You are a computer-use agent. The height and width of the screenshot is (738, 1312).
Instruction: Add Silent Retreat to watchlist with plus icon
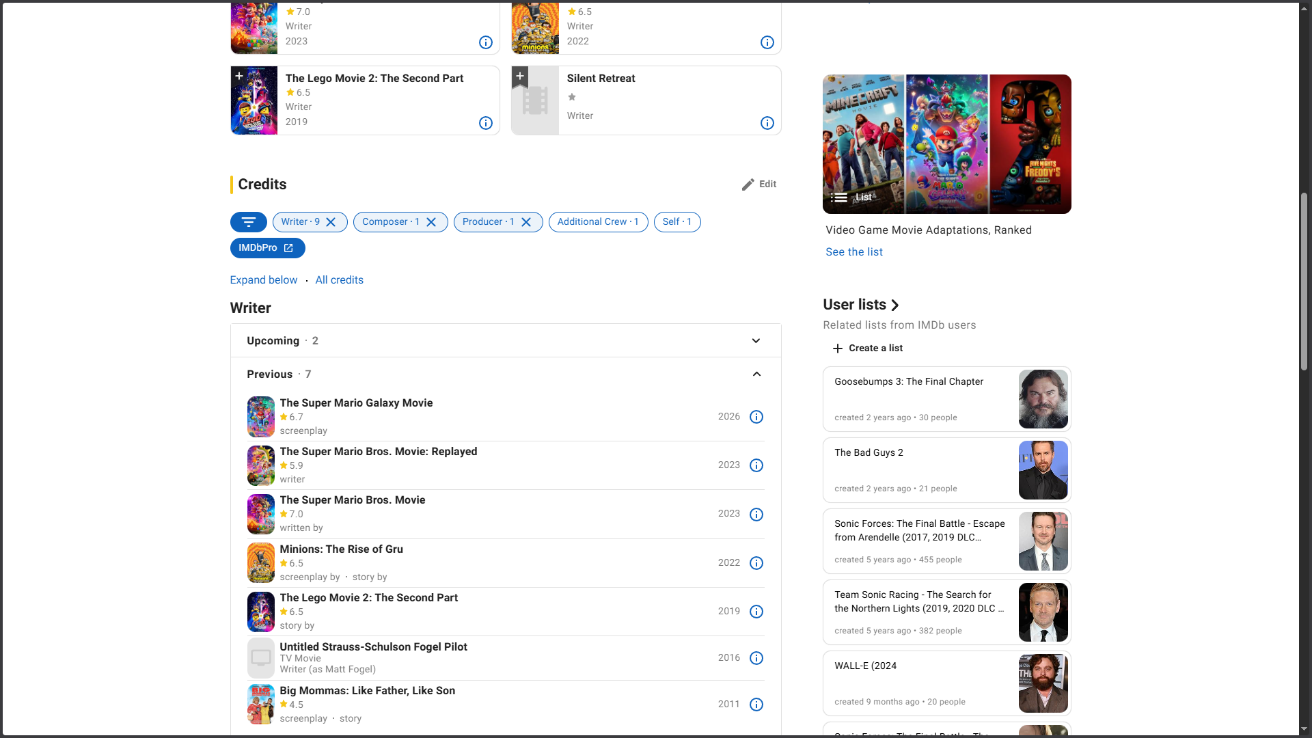(x=520, y=76)
